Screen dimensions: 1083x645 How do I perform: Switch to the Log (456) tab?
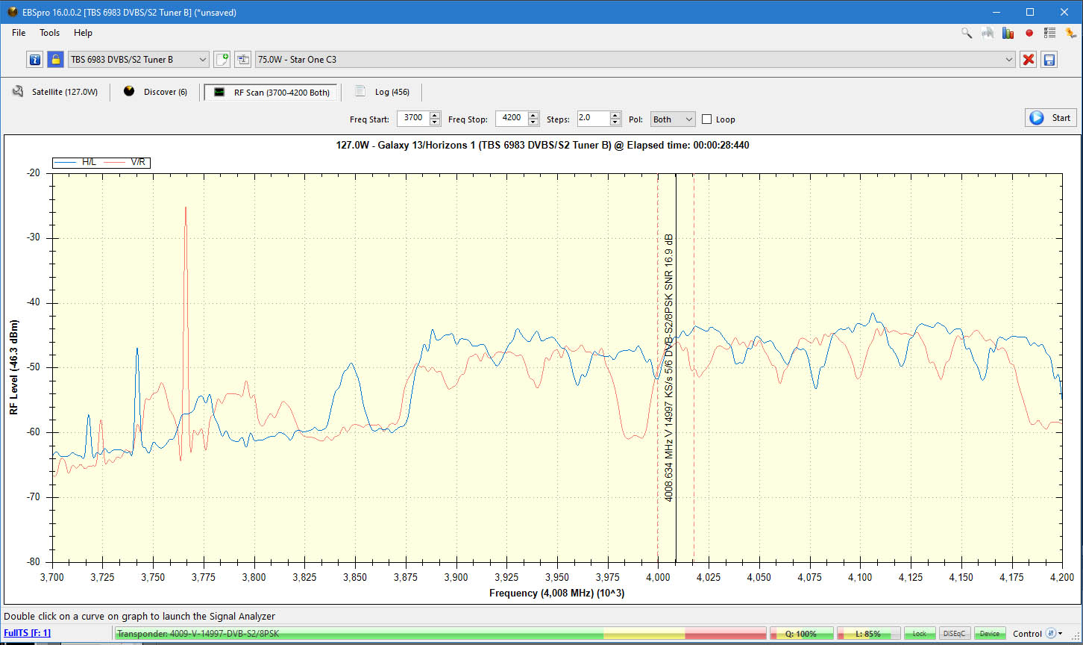382,92
